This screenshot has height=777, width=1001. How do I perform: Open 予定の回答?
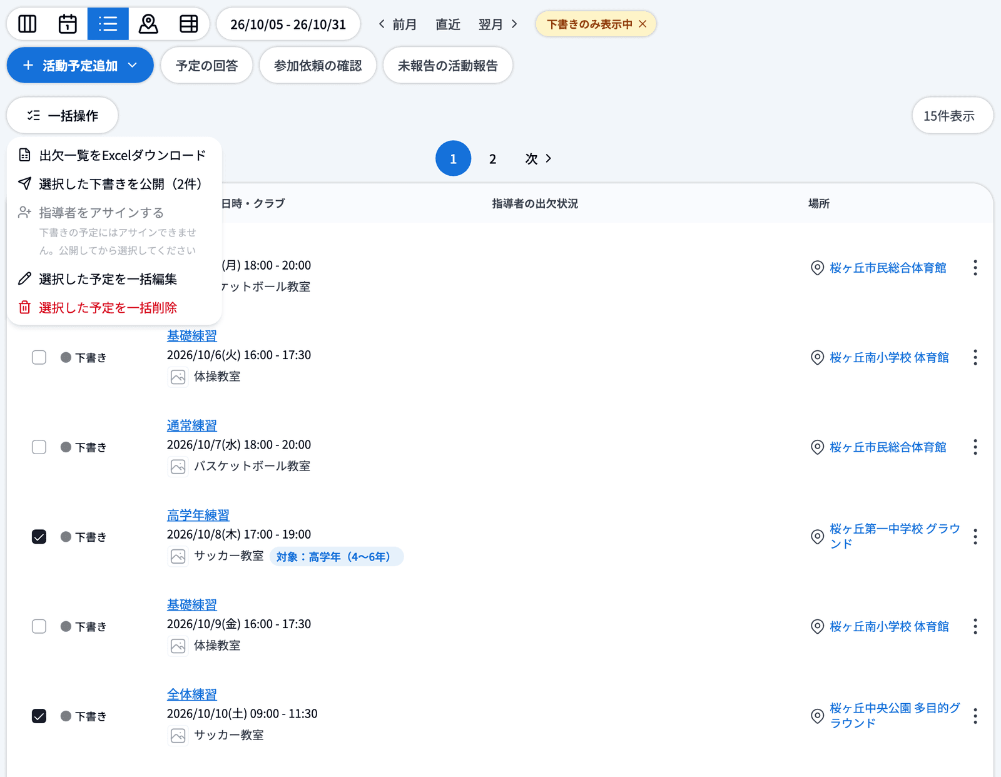pos(206,65)
